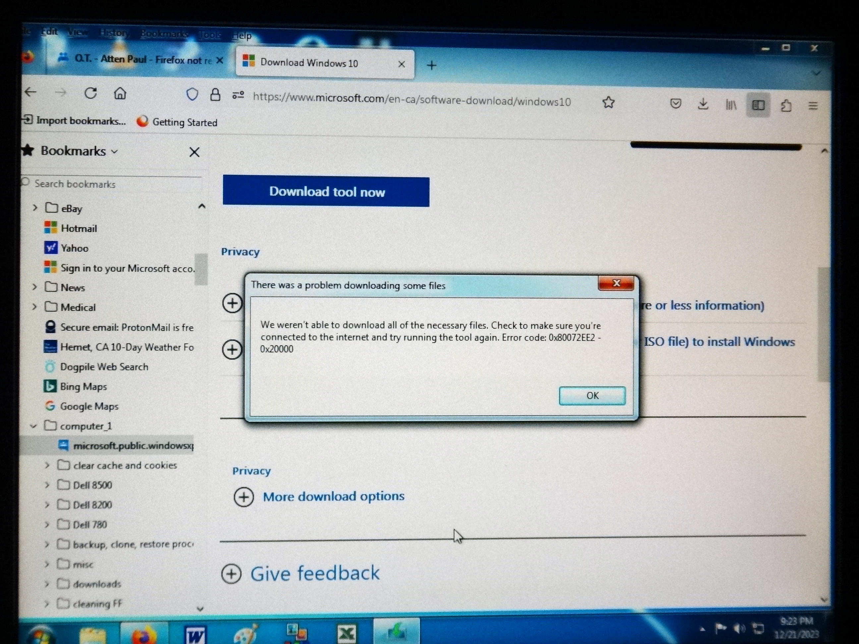This screenshot has height=644, width=859.
Task: Open the upper Privacy link
Action: click(240, 251)
